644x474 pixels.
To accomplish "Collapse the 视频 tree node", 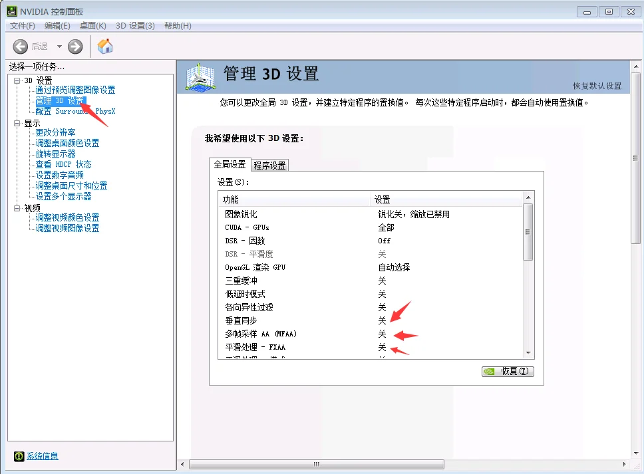I will pyautogui.click(x=17, y=208).
